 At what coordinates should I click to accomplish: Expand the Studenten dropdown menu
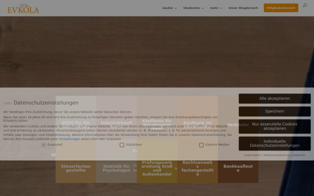(193, 8)
